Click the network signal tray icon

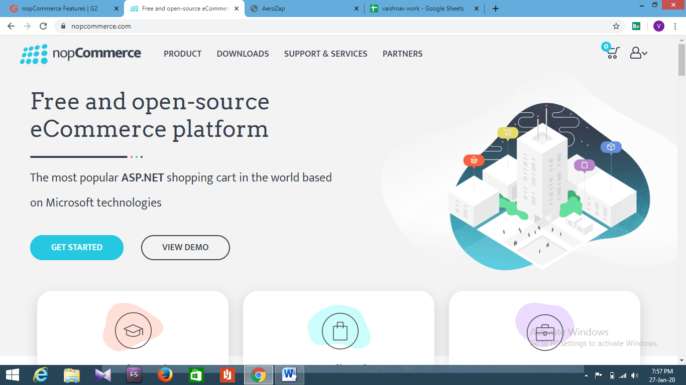(x=623, y=375)
